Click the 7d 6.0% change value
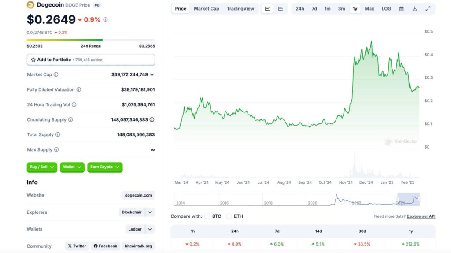Image resolution: width=451 pixels, height=253 pixels. [x=277, y=244]
